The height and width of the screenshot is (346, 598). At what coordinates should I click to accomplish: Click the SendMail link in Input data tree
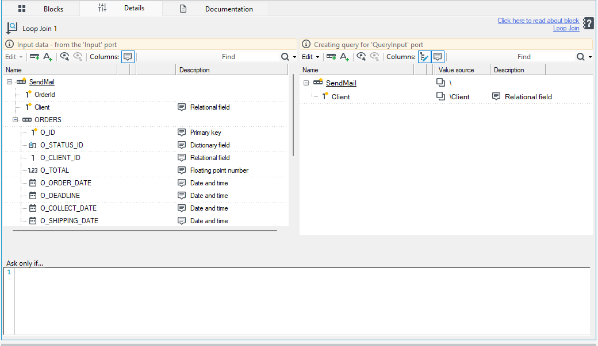tap(42, 82)
